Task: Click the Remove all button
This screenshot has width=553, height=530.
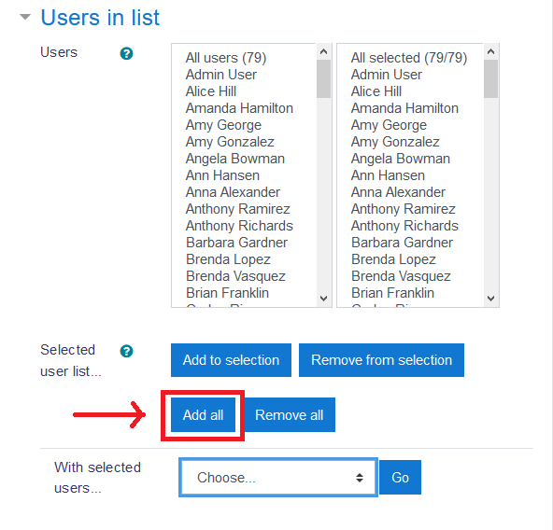Action: (290, 415)
